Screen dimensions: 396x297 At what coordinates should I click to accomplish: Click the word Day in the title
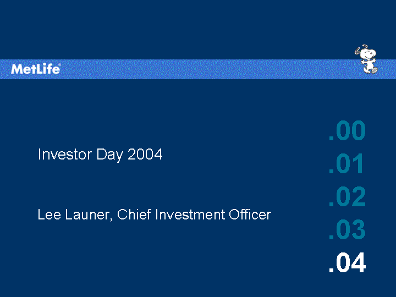[110, 155]
